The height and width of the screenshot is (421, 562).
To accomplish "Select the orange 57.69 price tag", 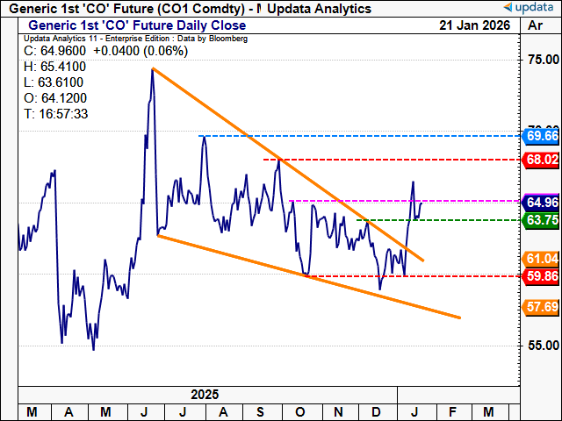I will (x=540, y=307).
